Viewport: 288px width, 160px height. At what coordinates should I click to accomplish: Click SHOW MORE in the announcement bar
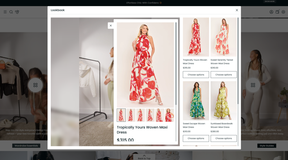point(270,1)
